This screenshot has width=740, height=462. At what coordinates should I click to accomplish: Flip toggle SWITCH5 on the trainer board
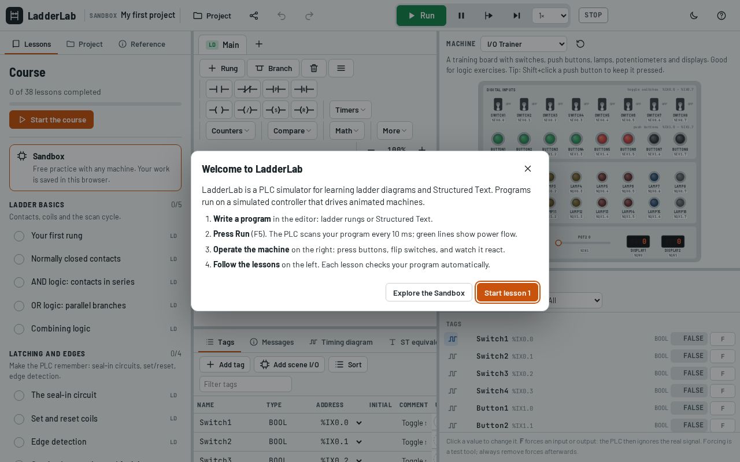(x=602, y=105)
